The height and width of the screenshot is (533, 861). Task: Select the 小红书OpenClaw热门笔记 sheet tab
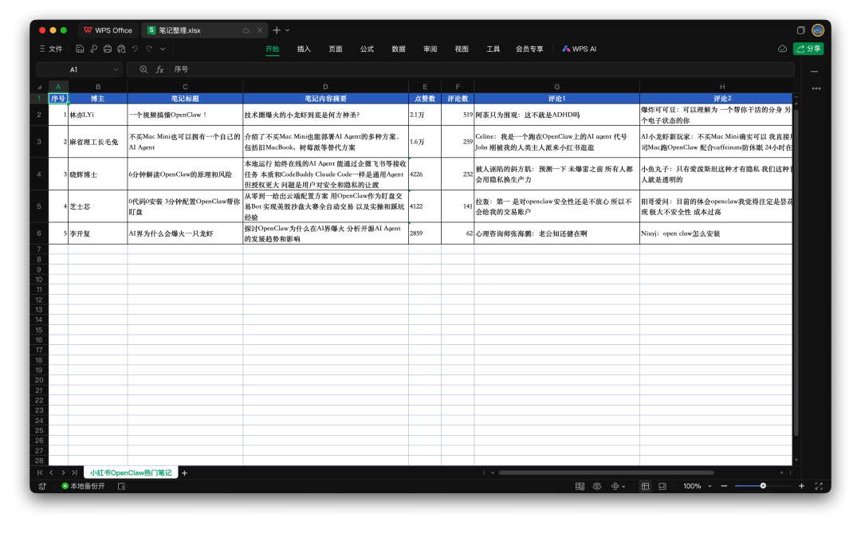click(x=131, y=472)
